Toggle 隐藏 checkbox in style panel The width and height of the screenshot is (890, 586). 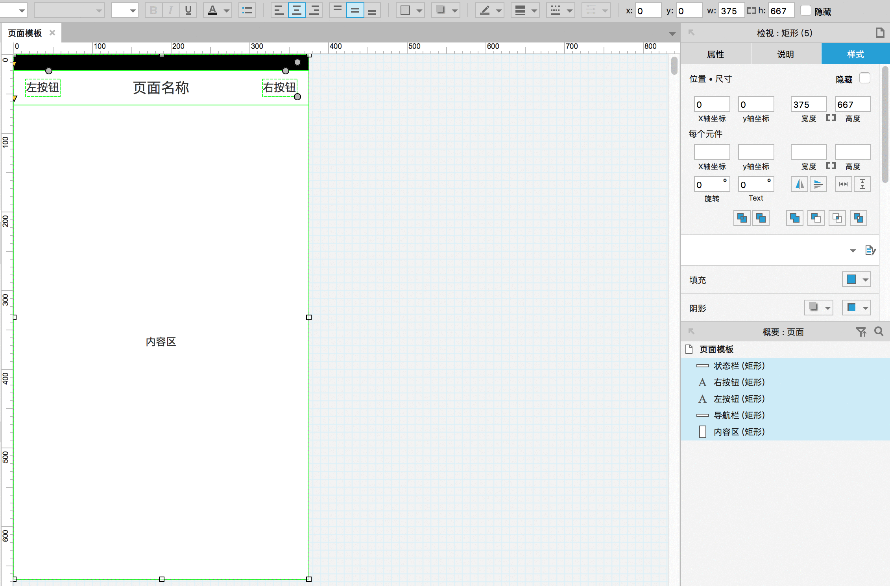tap(865, 78)
